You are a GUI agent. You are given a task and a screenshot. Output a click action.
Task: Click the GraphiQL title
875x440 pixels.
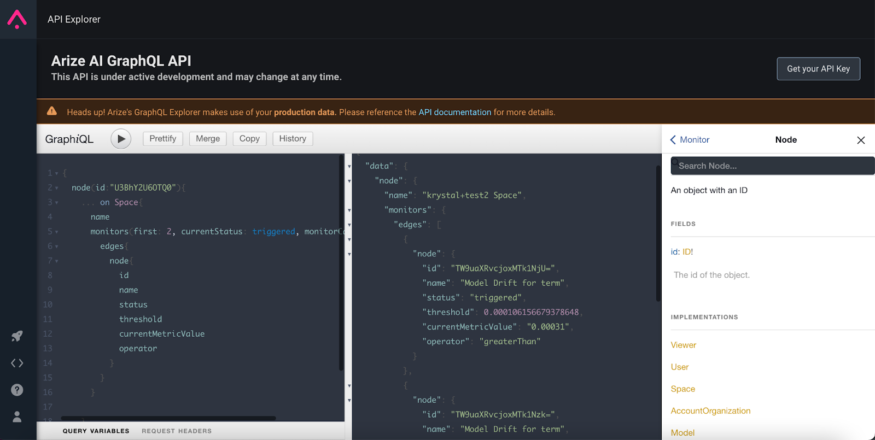point(69,139)
